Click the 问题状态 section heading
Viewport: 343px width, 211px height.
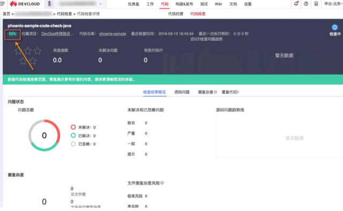pyautogui.click(x=16, y=101)
